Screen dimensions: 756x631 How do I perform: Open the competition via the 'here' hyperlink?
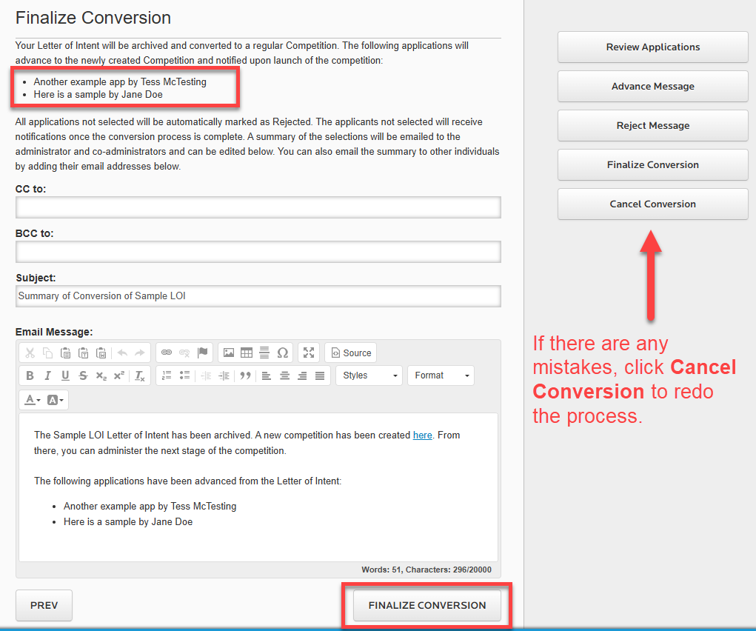[x=422, y=435]
